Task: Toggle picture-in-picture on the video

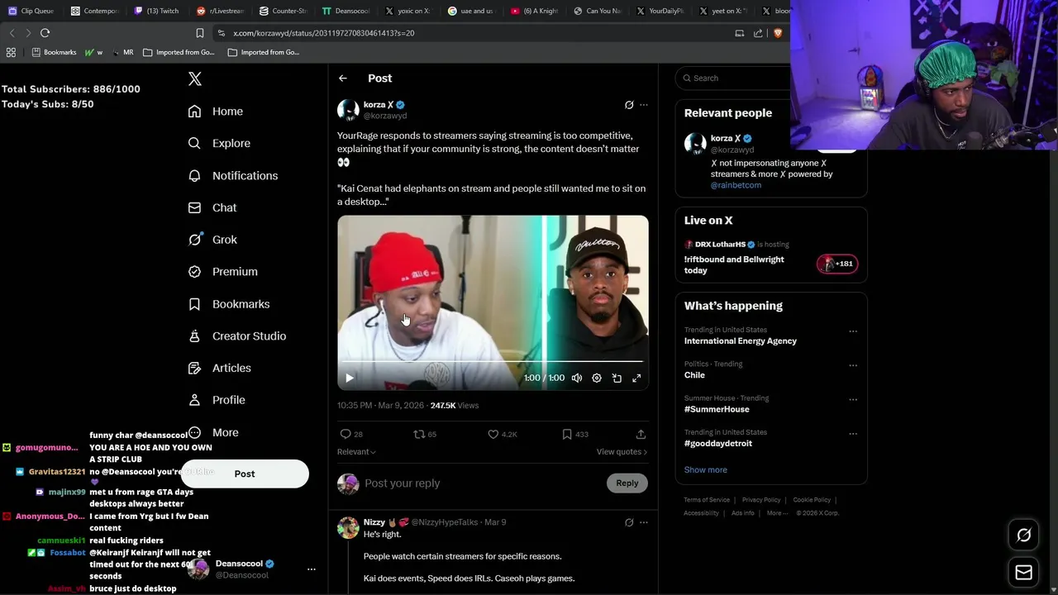Action: 617,378
